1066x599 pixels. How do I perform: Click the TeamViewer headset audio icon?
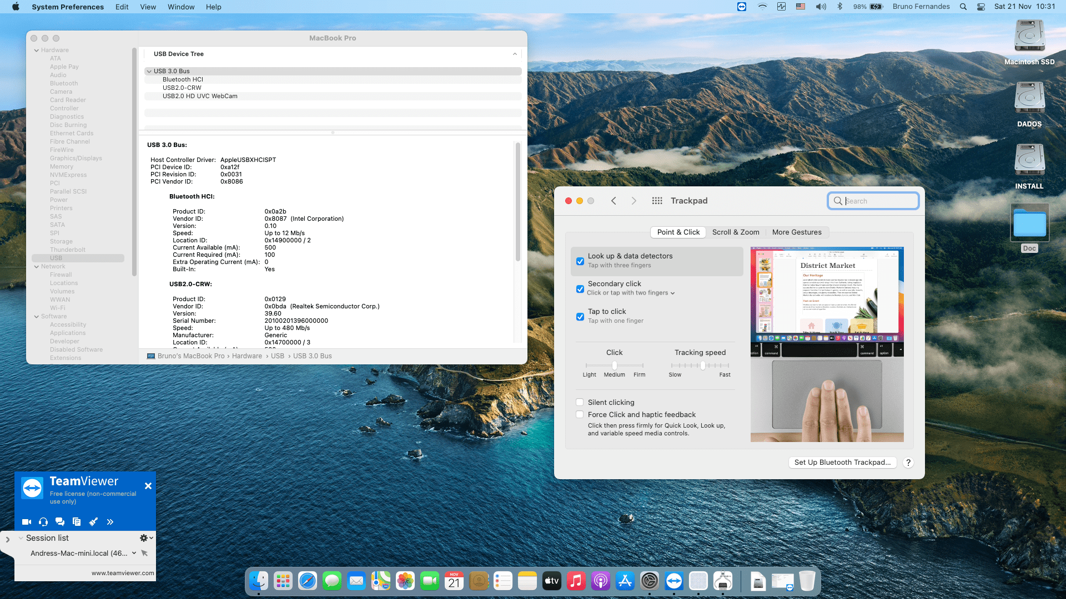(43, 522)
